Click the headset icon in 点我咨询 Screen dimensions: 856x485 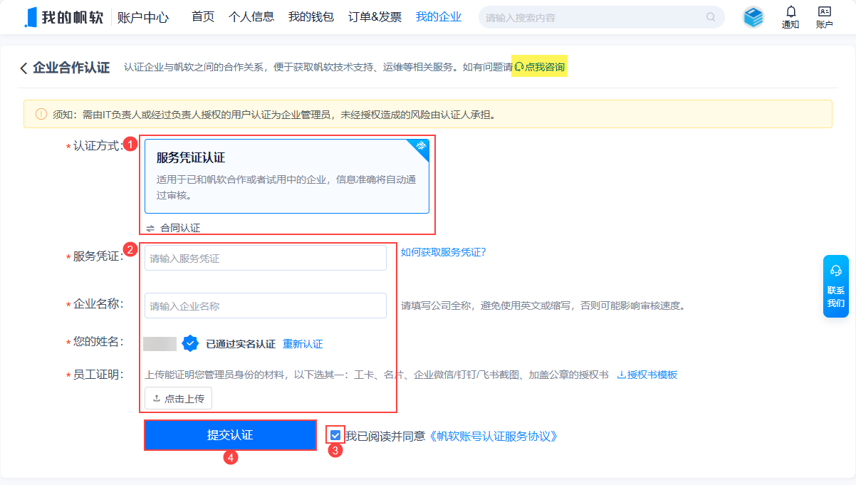click(519, 67)
